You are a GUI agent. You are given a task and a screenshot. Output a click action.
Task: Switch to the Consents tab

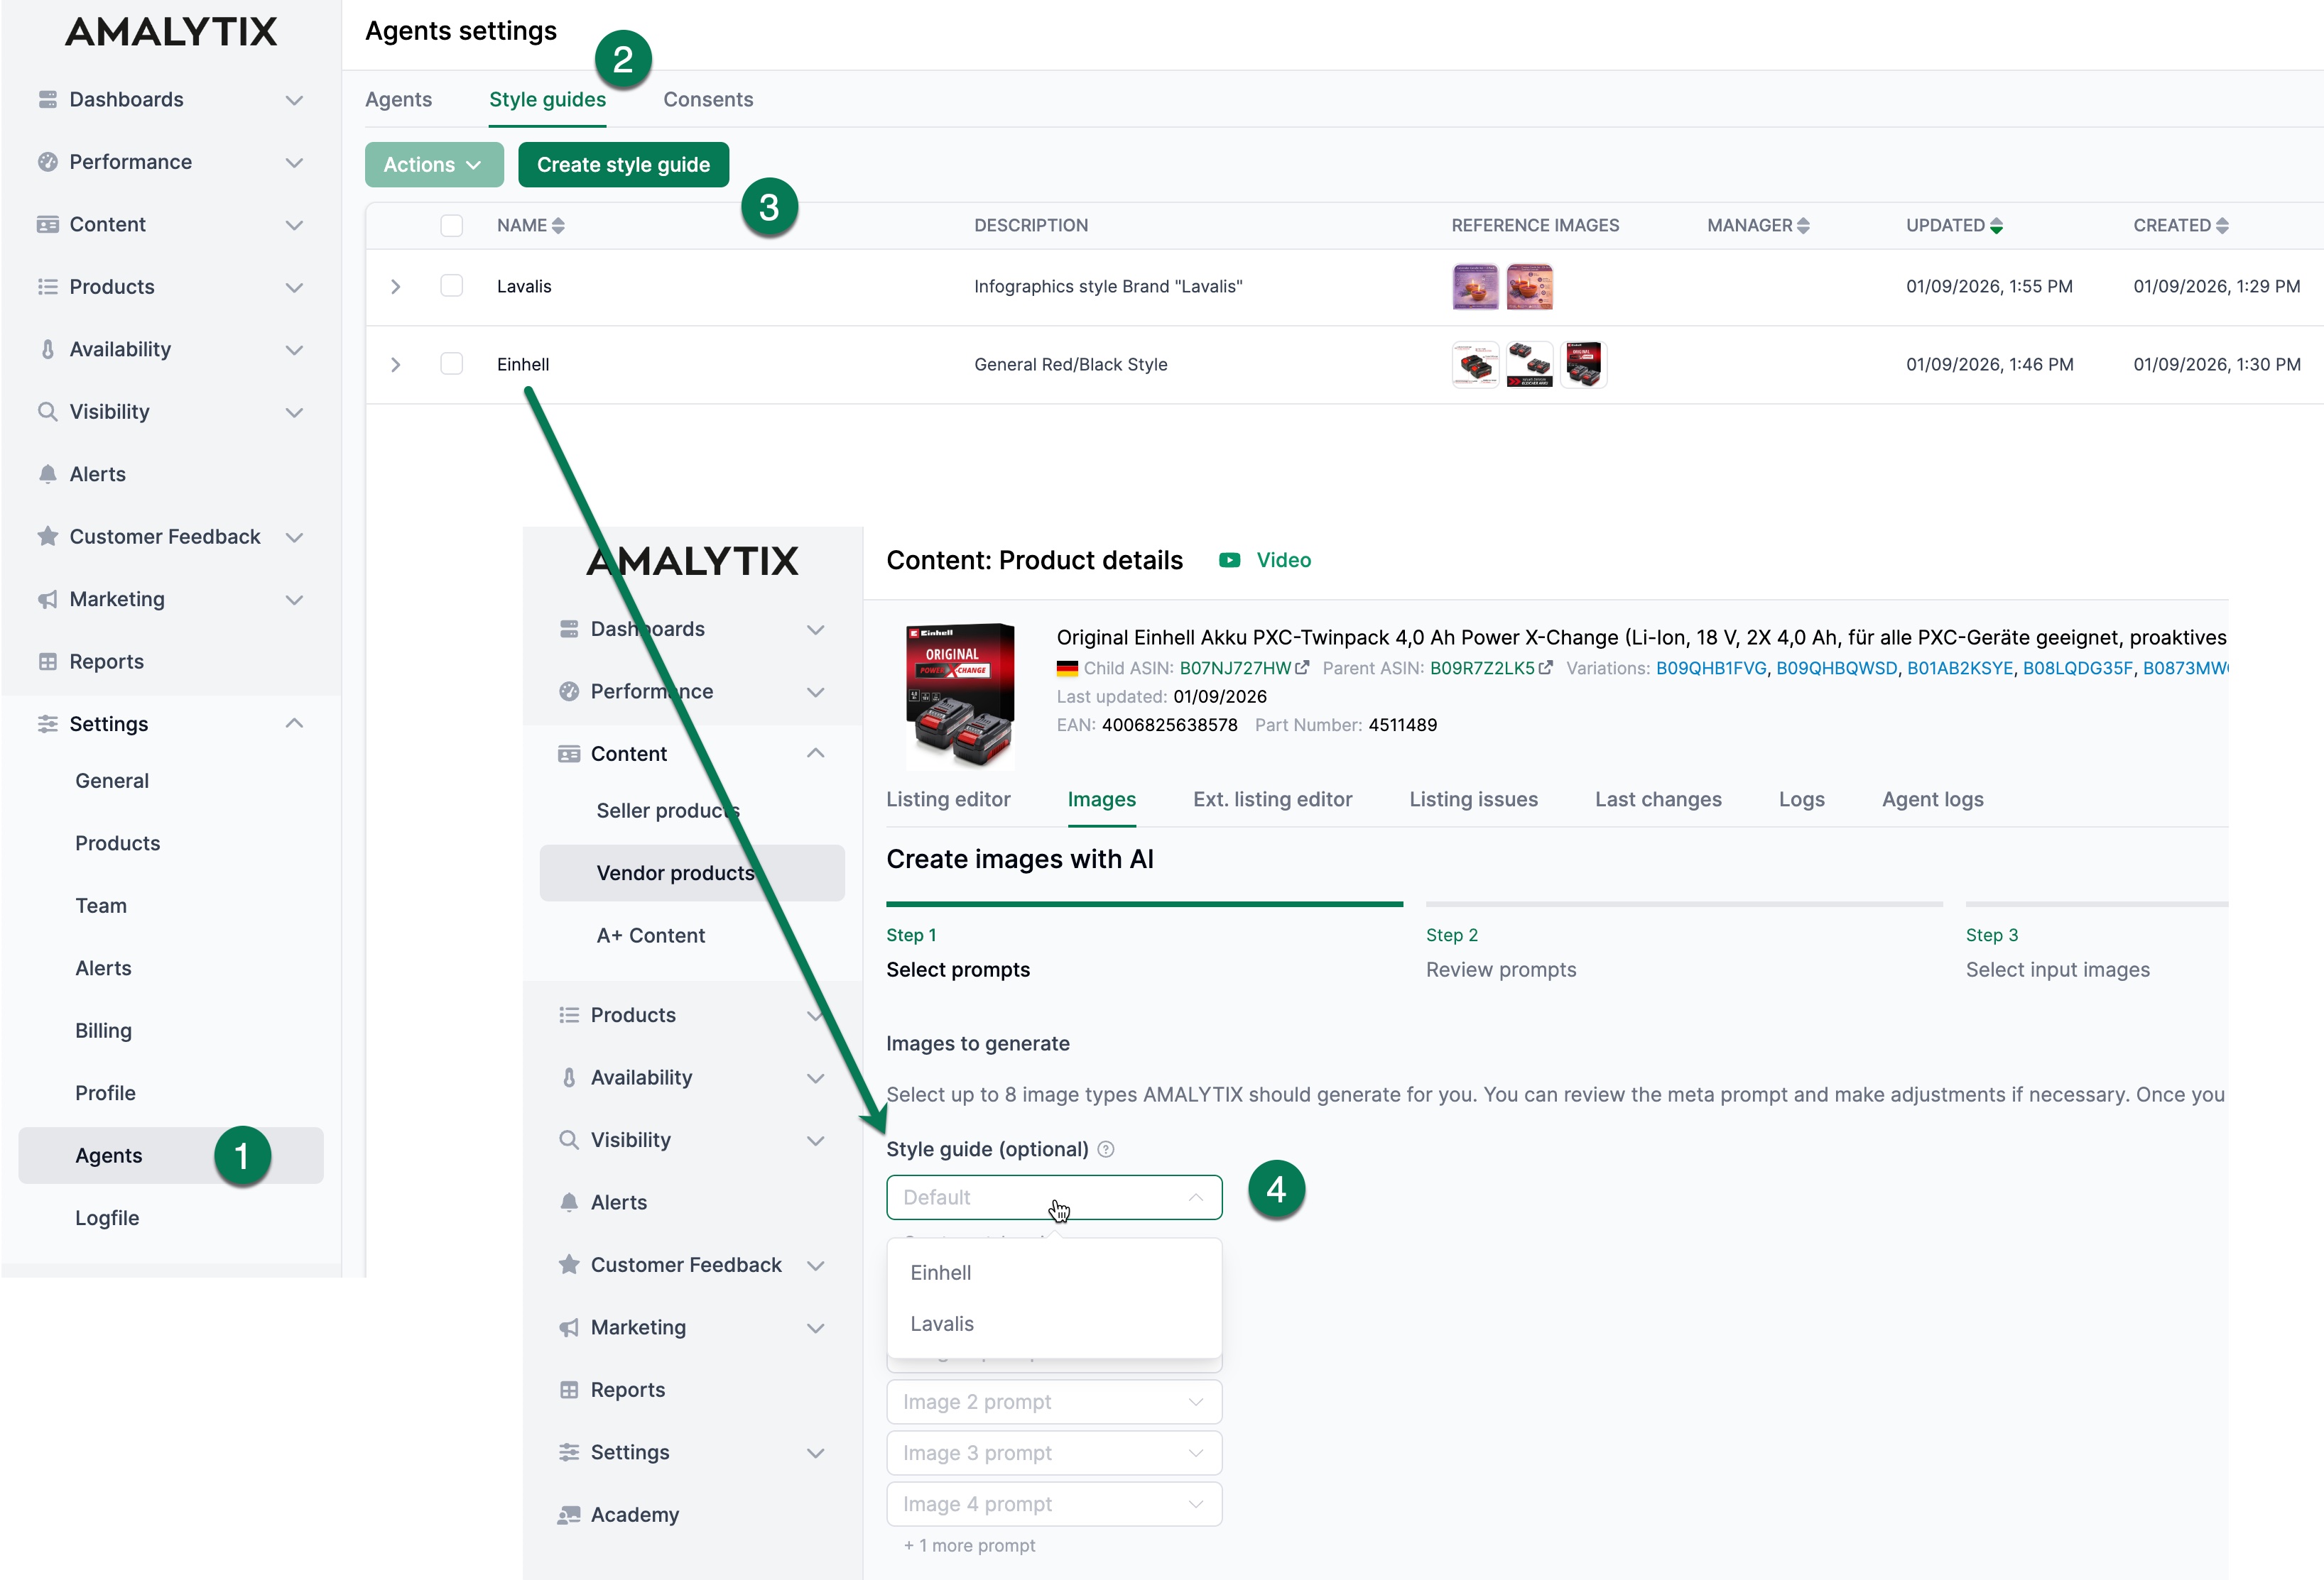pos(708,99)
